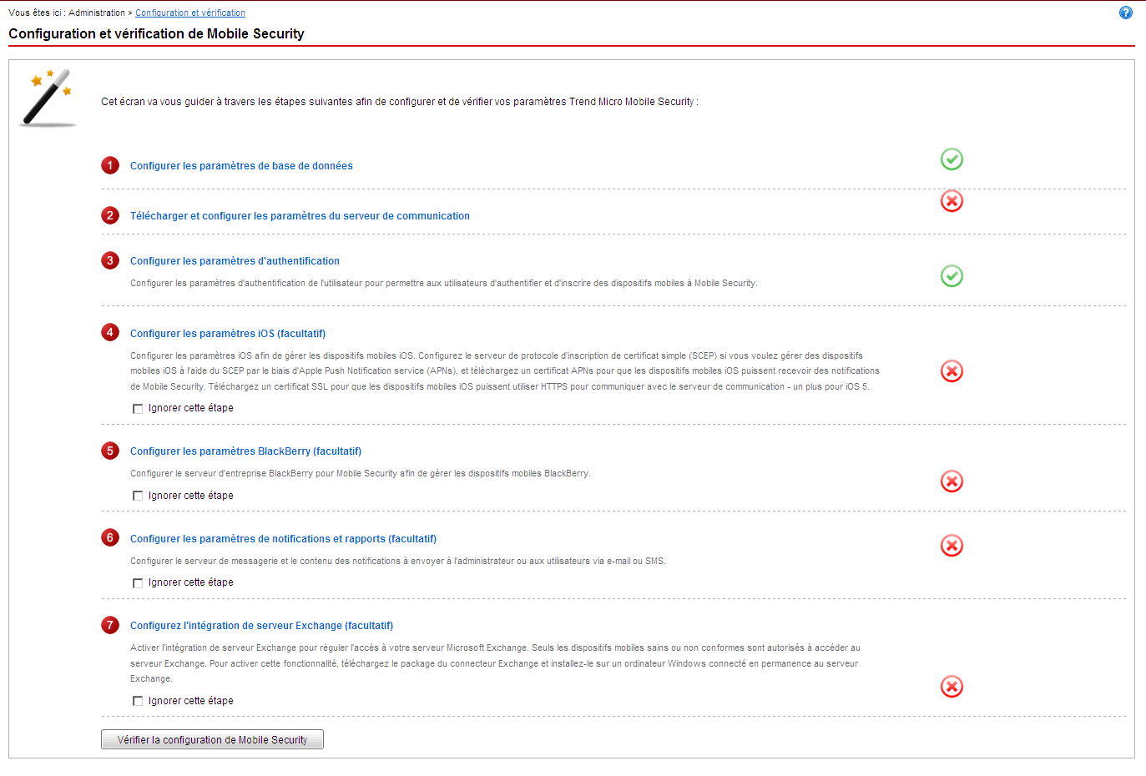
Task: Open 'Configurer les paramètres de base de données'
Action: 241,166
